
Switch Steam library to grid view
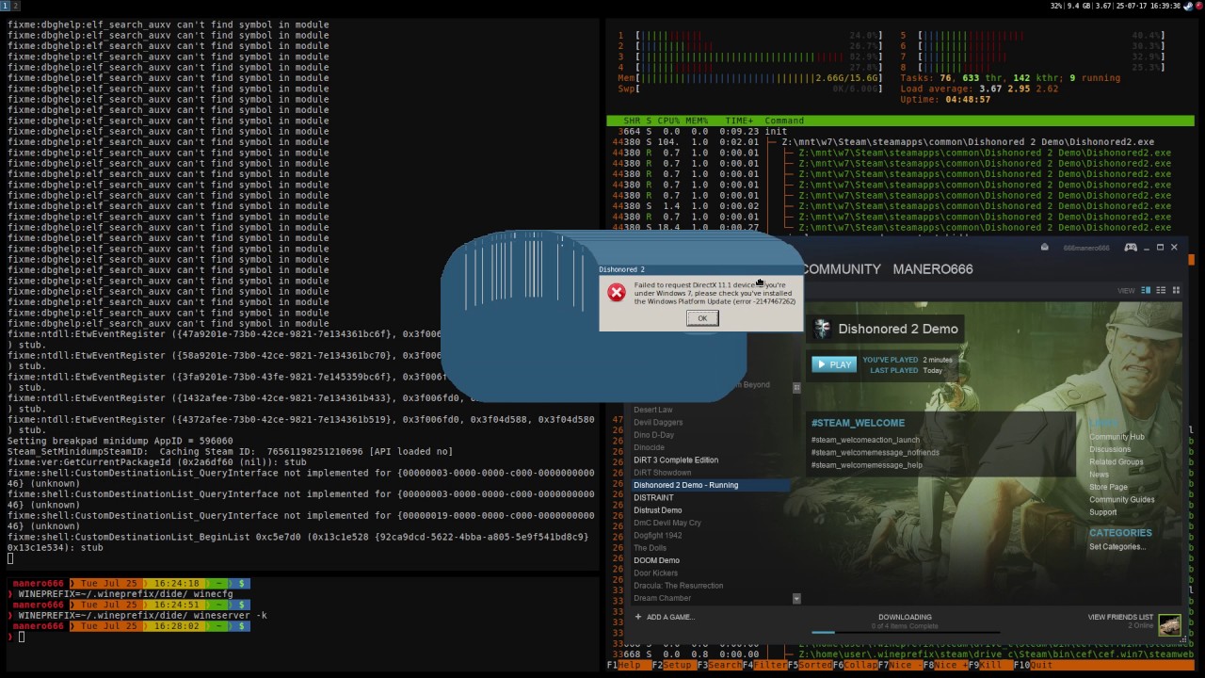(1176, 290)
